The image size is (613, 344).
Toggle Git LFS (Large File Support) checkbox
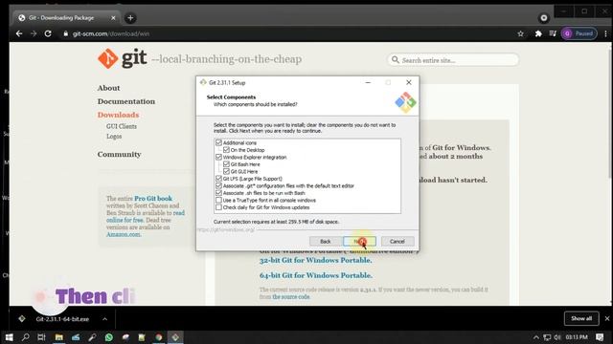pos(218,179)
